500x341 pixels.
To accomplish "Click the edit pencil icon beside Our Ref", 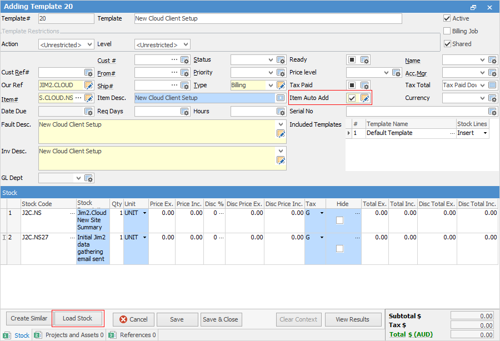I will [x=89, y=86].
